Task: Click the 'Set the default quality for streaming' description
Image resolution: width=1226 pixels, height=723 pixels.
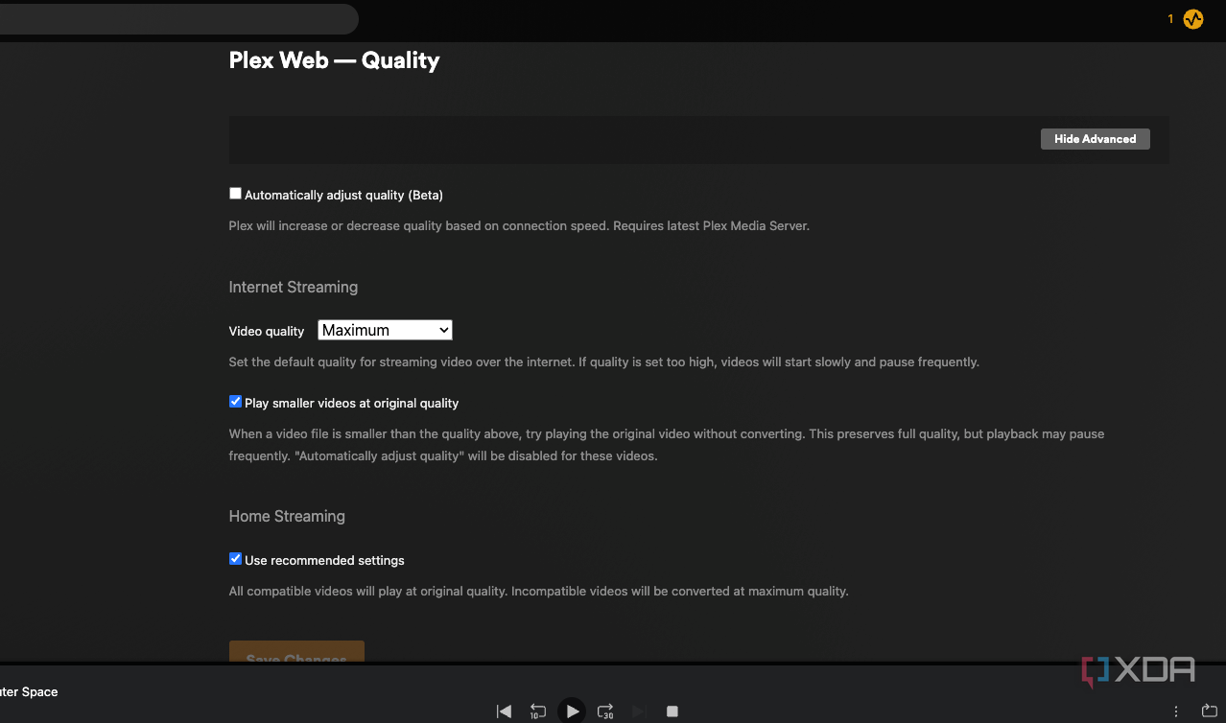Action: coord(603,362)
